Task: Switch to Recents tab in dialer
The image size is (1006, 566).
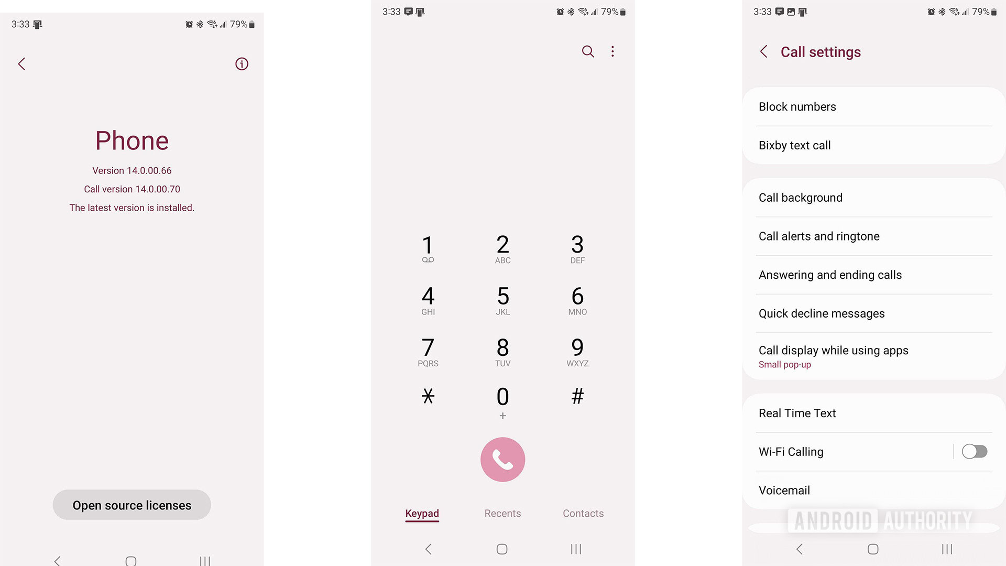Action: (502, 513)
